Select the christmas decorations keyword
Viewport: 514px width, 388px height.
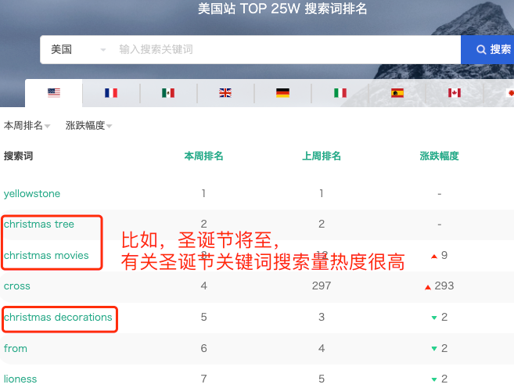point(58,317)
